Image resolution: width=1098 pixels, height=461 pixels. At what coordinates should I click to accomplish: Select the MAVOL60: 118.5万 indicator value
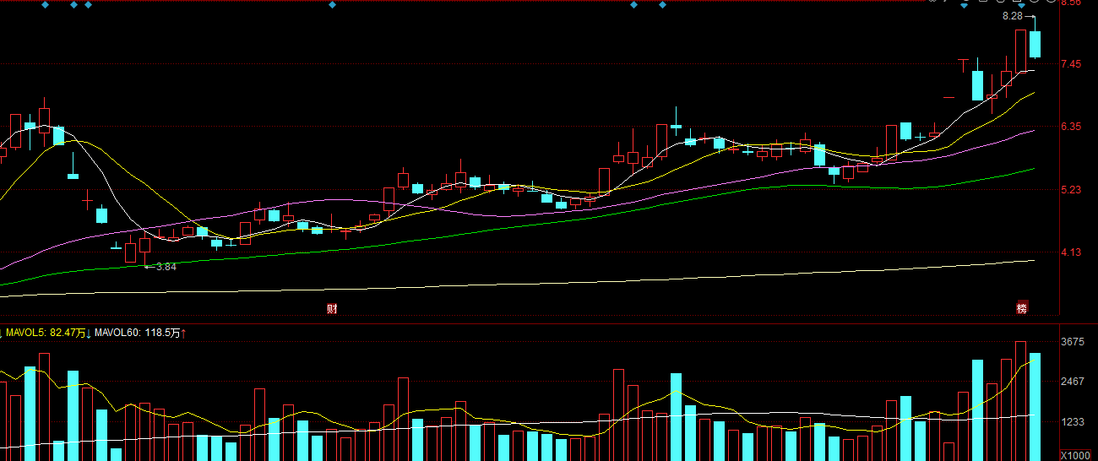click(137, 334)
